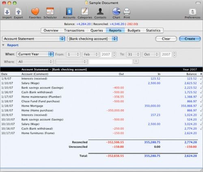Open the From day dropdown
The width and height of the screenshot is (203, 172).
tap(73, 54)
